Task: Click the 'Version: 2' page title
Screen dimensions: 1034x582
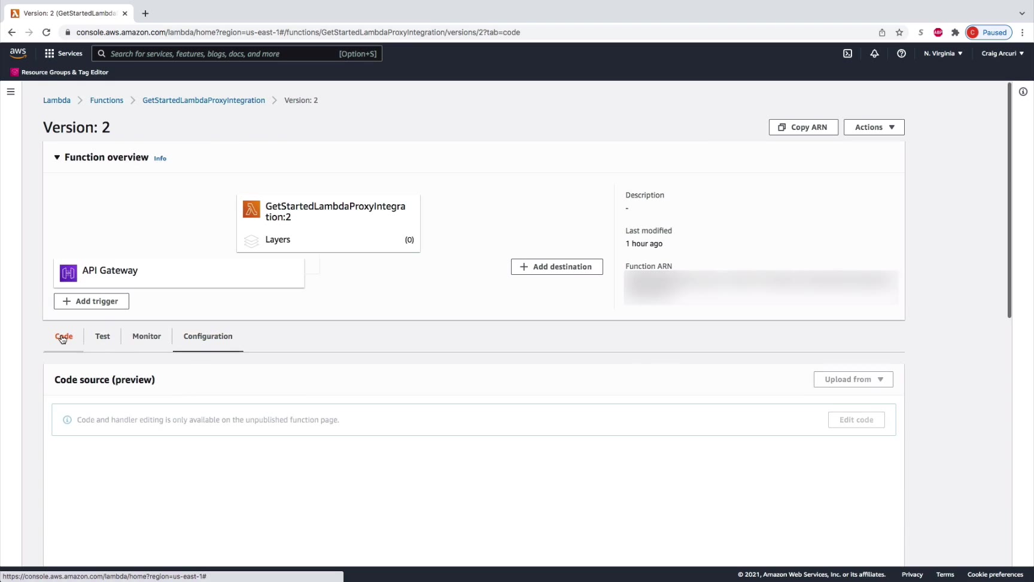Action: pyautogui.click(x=77, y=128)
